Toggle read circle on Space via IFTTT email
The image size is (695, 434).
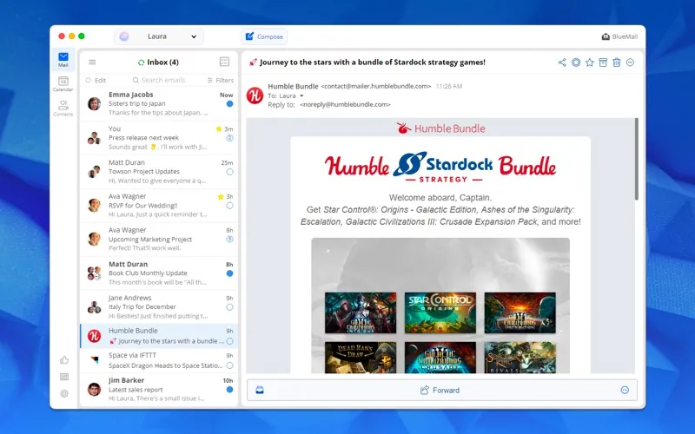229,365
